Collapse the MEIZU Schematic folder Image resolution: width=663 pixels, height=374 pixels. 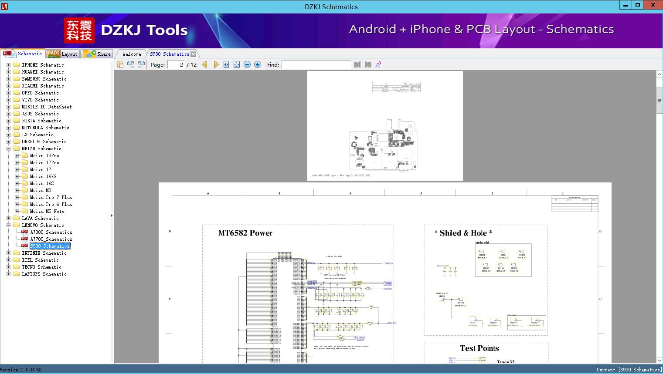[8, 148]
